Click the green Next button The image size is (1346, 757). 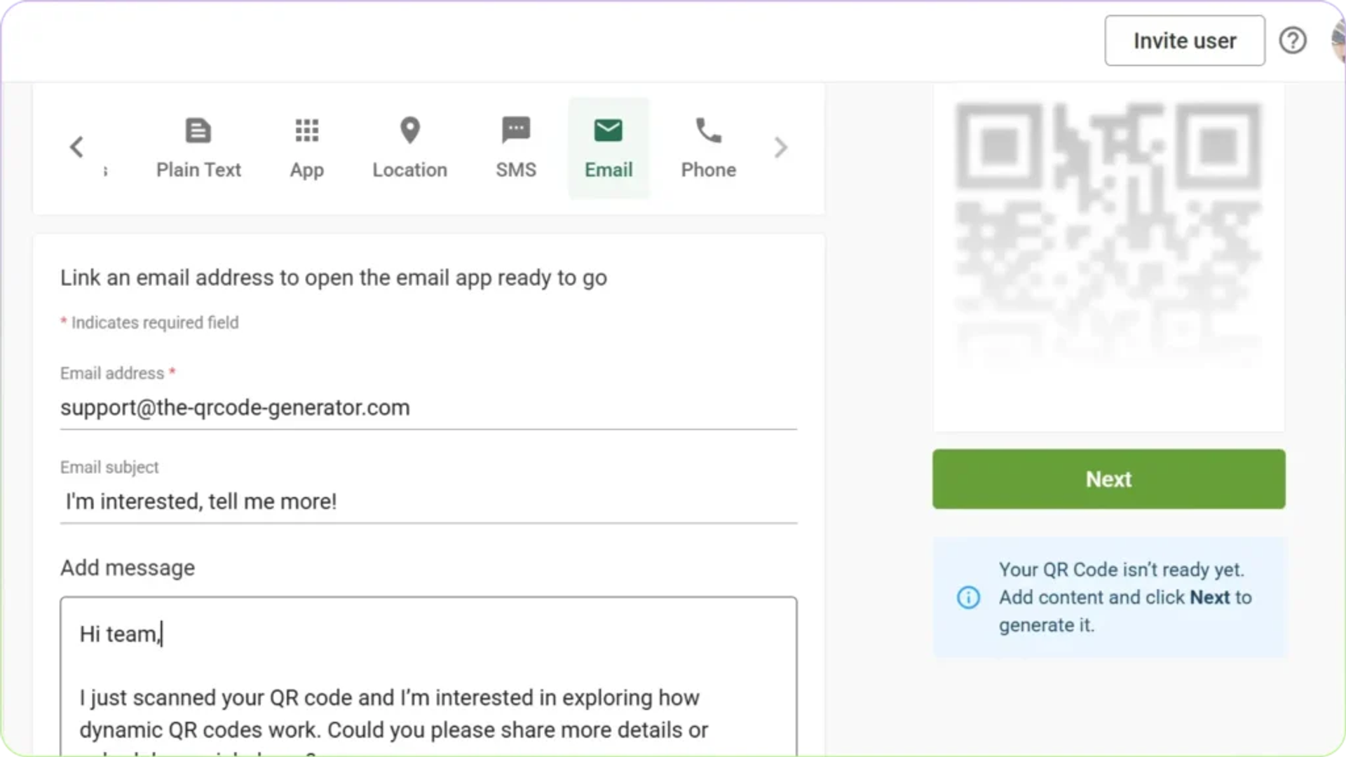pos(1108,479)
